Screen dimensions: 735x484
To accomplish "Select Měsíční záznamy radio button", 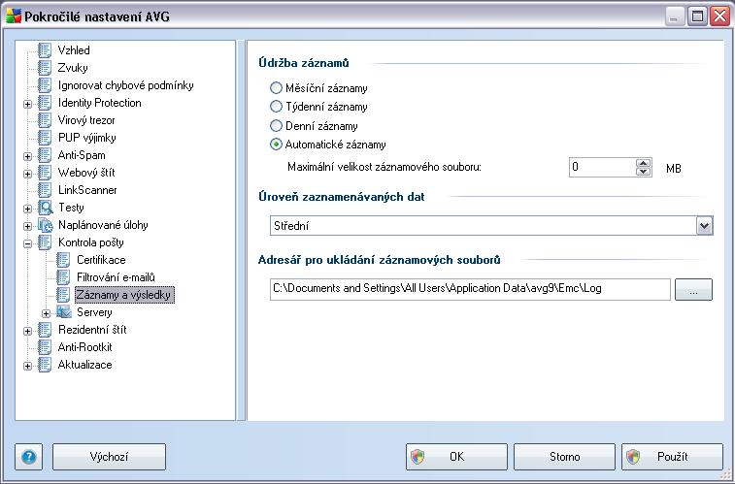I will (x=276, y=88).
